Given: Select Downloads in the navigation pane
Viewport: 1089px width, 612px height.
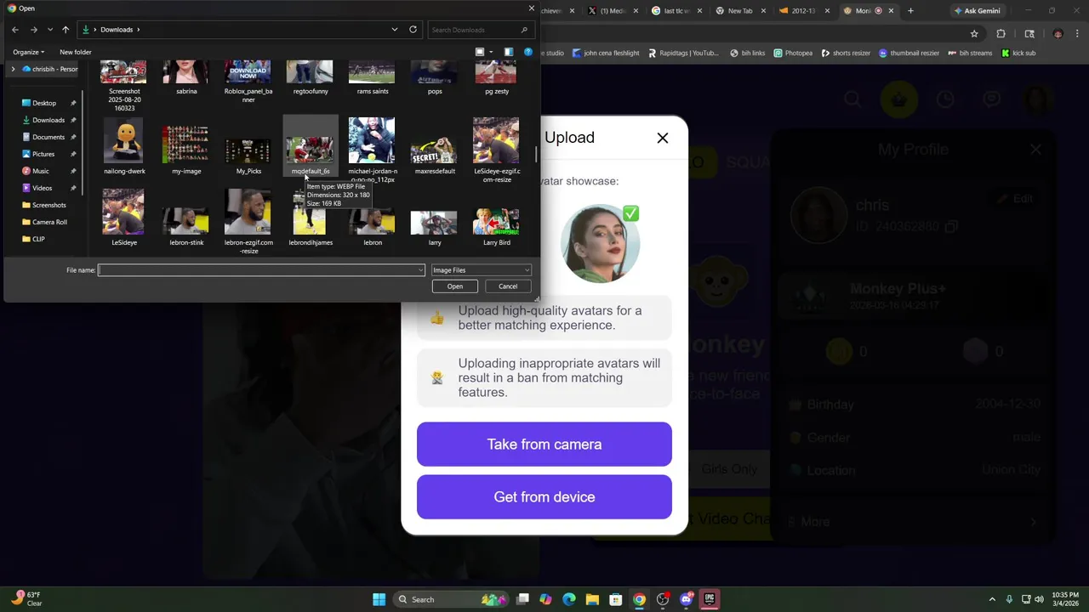Looking at the screenshot, I should [48, 120].
